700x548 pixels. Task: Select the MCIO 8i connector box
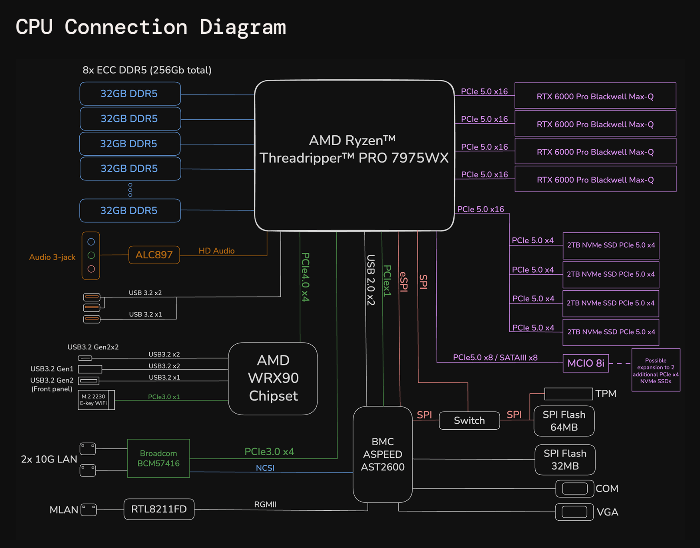pyautogui.click(x=586, y=363)
